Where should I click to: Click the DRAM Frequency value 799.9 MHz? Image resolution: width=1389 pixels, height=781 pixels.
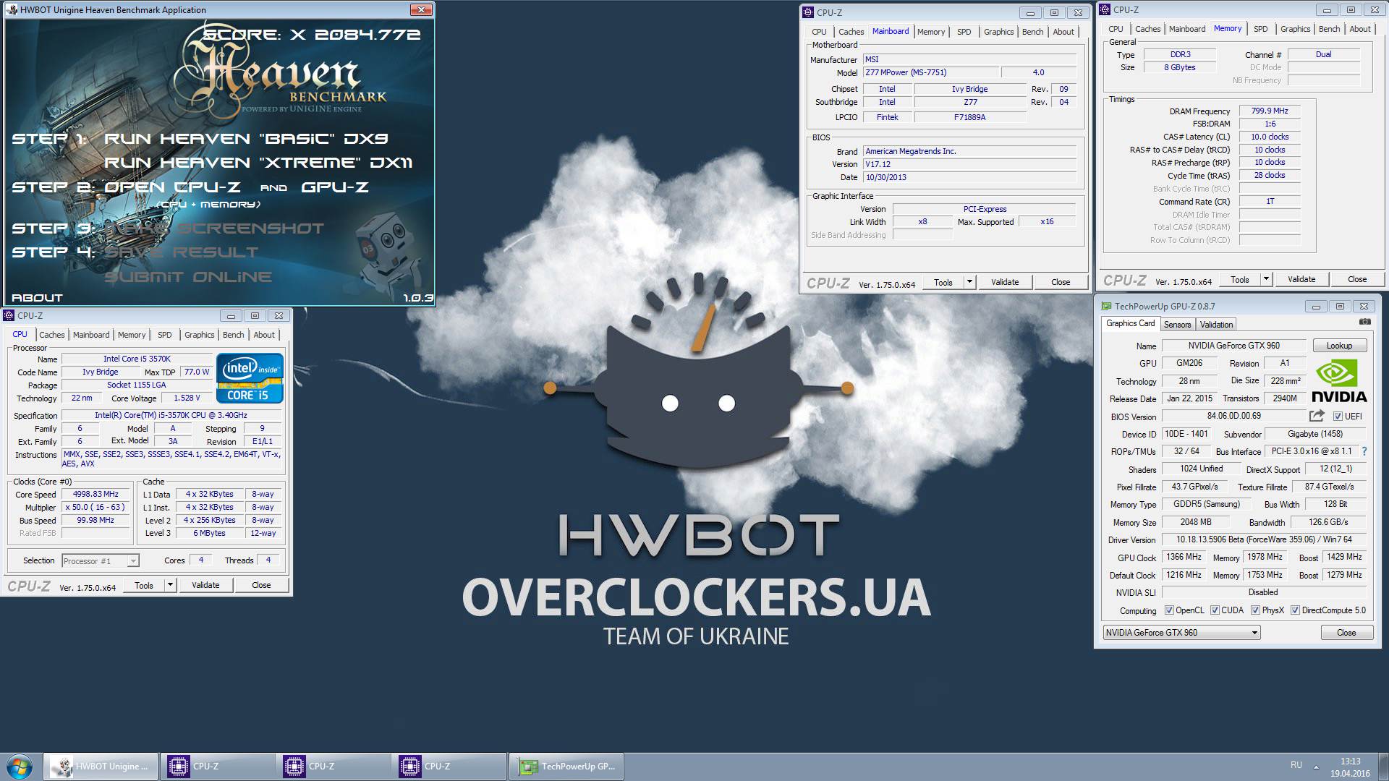(x=1270, y=111)
